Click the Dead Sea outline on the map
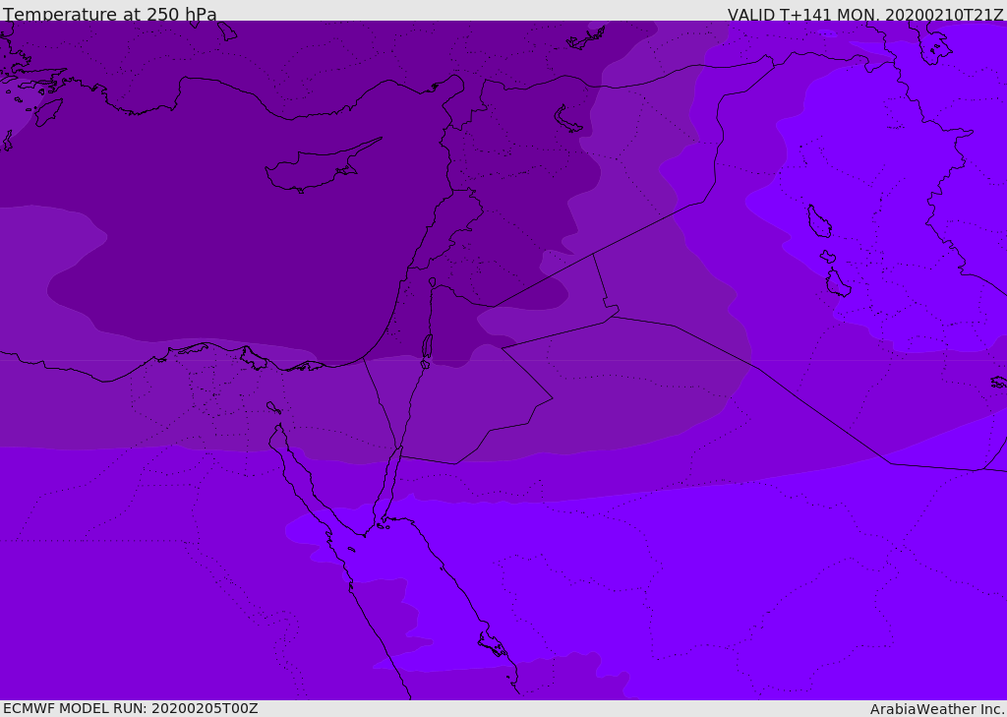 tap(427, 346)
